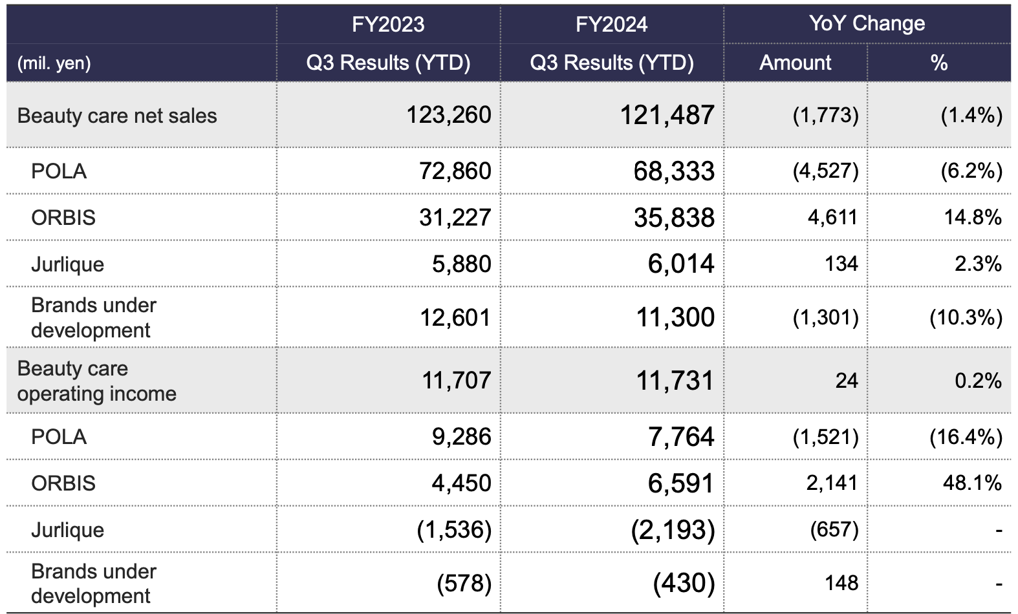
Task: Click FY2024 net sales value 121,487
Action: [667, 115]
